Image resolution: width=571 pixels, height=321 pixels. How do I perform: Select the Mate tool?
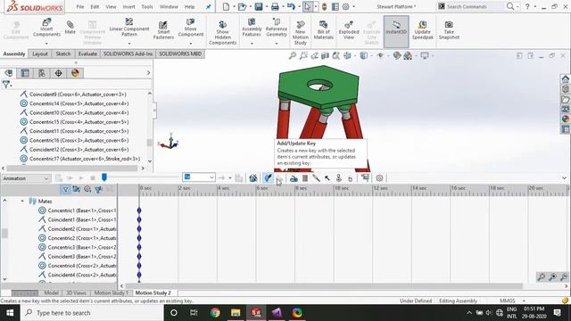(70, 28)
